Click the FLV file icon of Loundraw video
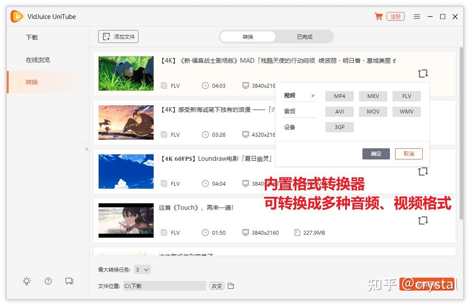The image size is (470, 306). point(164,184)
